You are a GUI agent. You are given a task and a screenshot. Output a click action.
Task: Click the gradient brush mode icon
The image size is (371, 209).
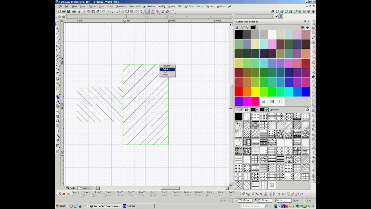tap(242, 110)
